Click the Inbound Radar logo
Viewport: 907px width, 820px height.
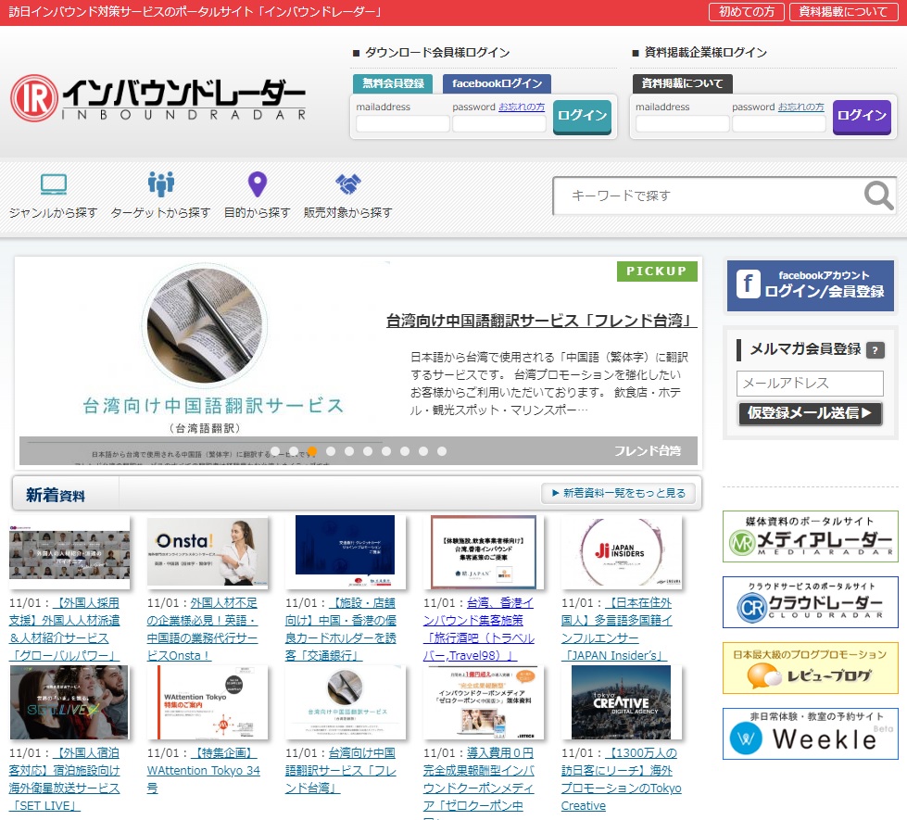(157, 98)
